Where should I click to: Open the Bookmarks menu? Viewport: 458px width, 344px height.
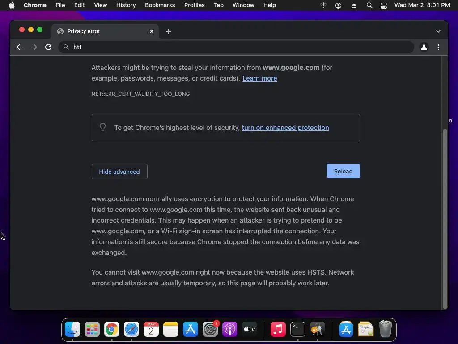[160, 5]
